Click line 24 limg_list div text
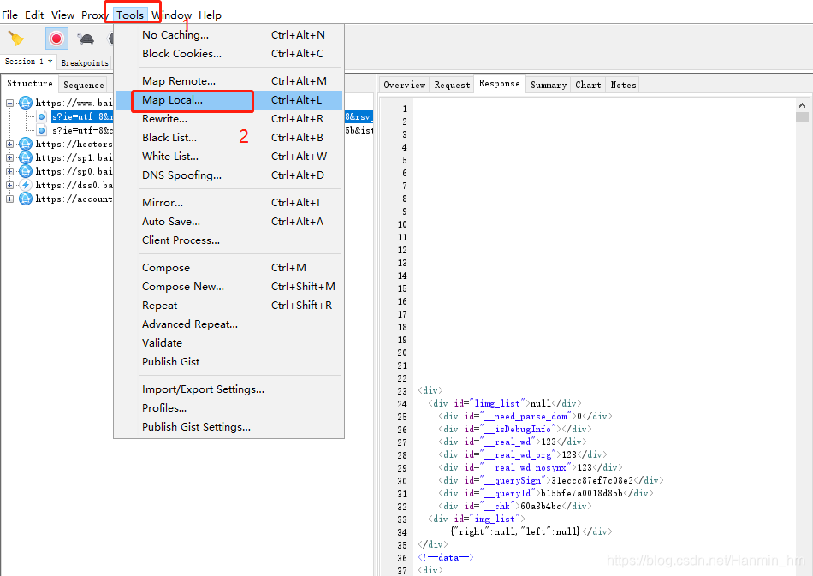 pyautogui.click(x=505, y=403)
